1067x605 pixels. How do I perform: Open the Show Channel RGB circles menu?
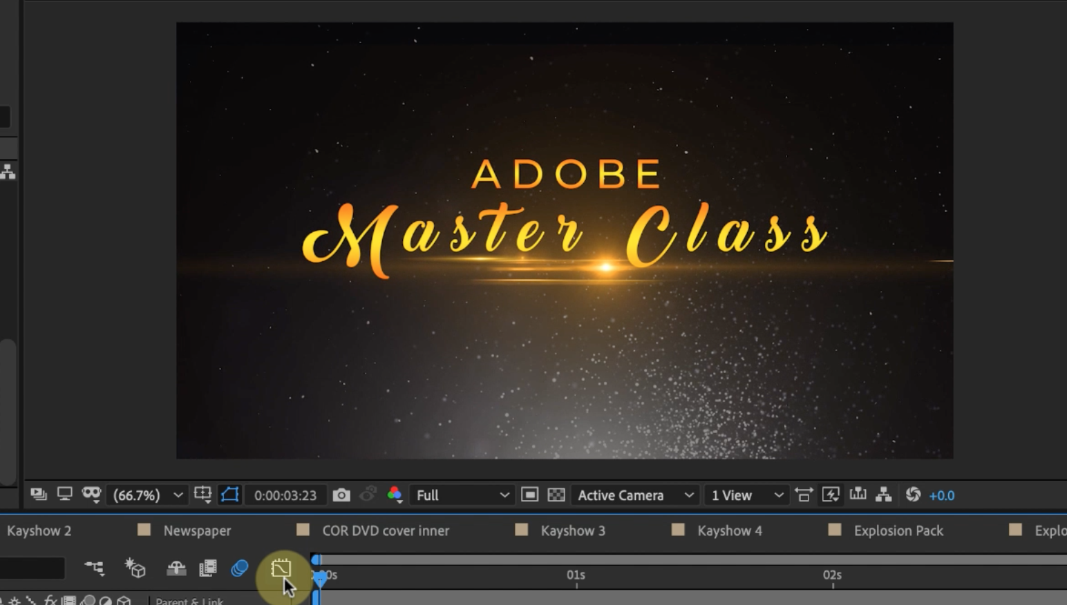pos(395,494)
